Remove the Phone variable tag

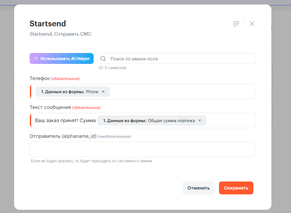coord(103,92)
